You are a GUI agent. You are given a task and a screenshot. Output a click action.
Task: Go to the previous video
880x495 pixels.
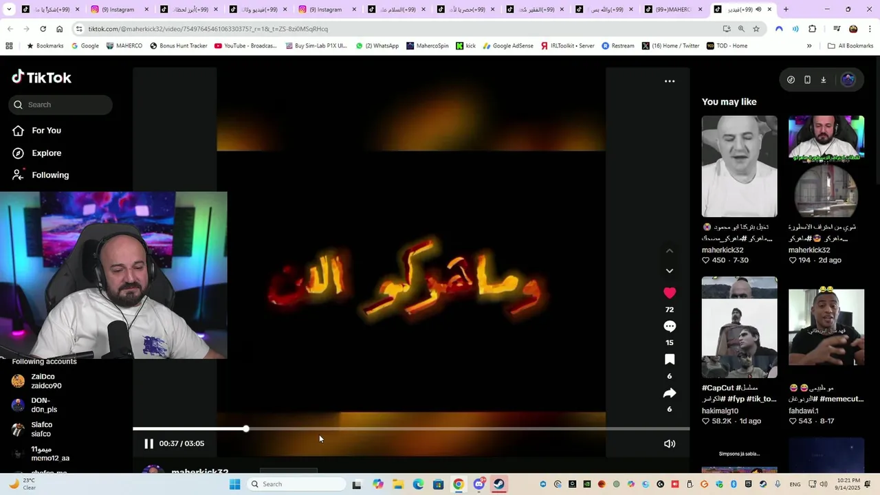(670, 251)
